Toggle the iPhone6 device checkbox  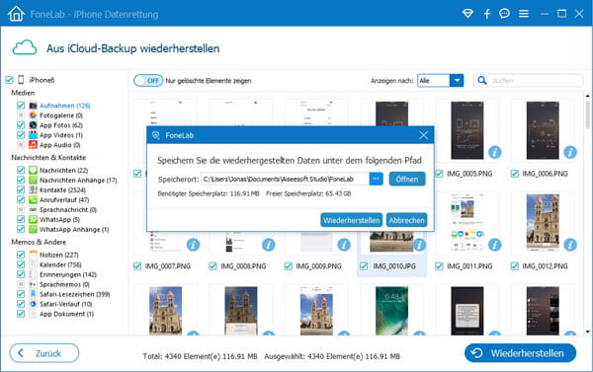[x=10, y=80]
